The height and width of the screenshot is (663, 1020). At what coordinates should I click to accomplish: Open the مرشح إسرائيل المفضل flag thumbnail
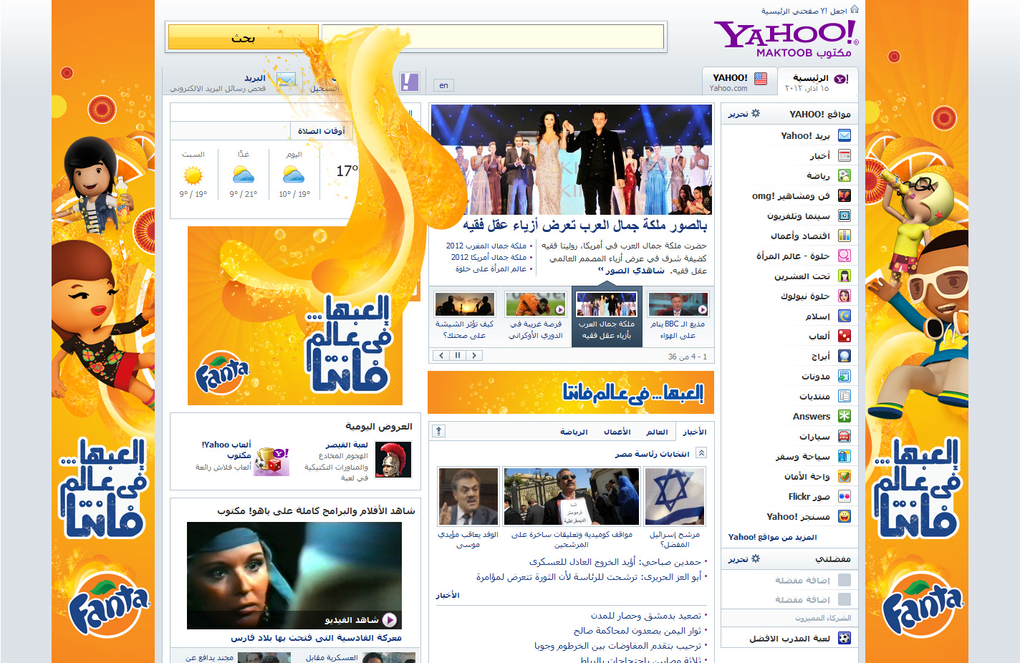[675, 496]
